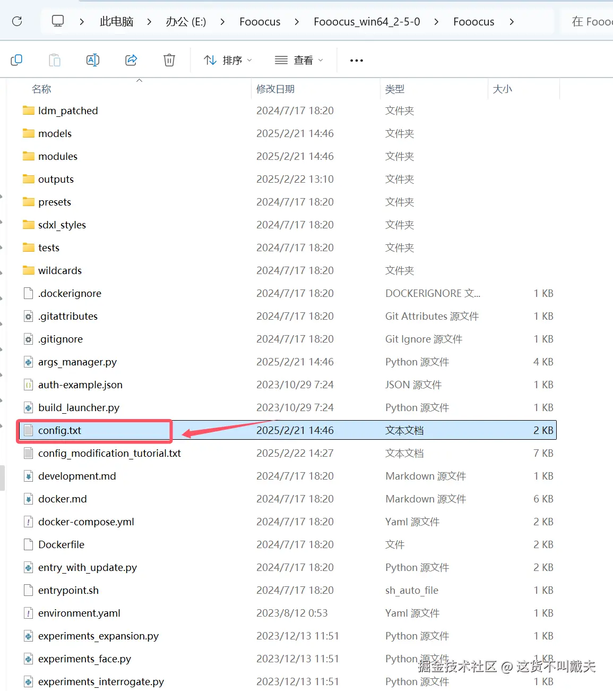Click 'DOCKERIGNORE 文...' type cell

tap(433, 293)
